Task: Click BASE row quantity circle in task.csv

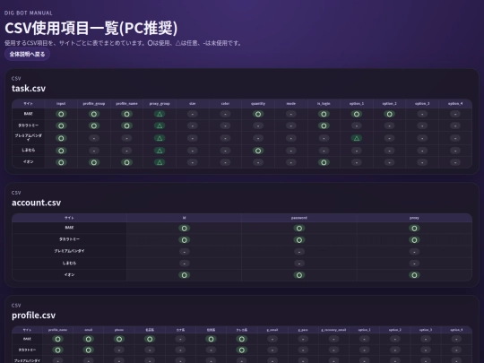Action: click(258, 114)
